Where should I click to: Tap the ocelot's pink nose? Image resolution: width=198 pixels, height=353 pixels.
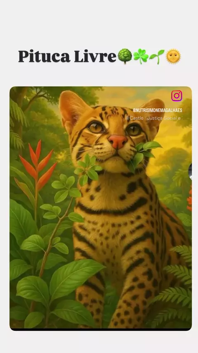click(x=118, y=141)
